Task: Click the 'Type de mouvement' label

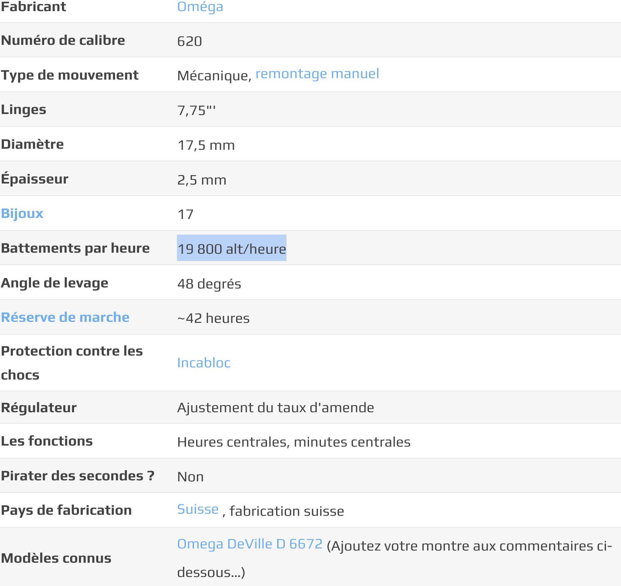Action: point(70,75)
